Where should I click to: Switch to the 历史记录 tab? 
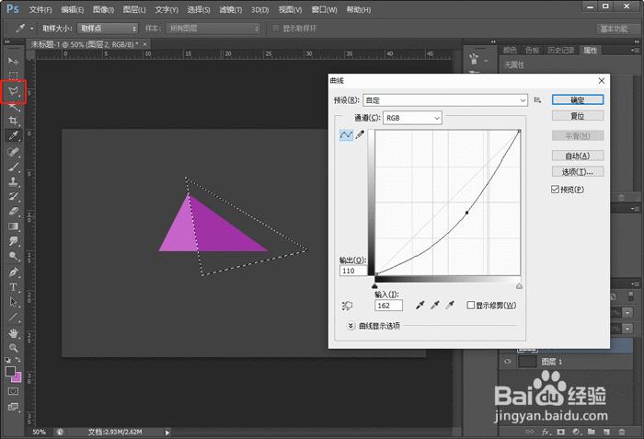tap(560, 50)
